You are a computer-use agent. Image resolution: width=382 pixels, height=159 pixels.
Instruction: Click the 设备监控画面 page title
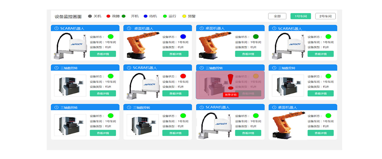[68, 17]
